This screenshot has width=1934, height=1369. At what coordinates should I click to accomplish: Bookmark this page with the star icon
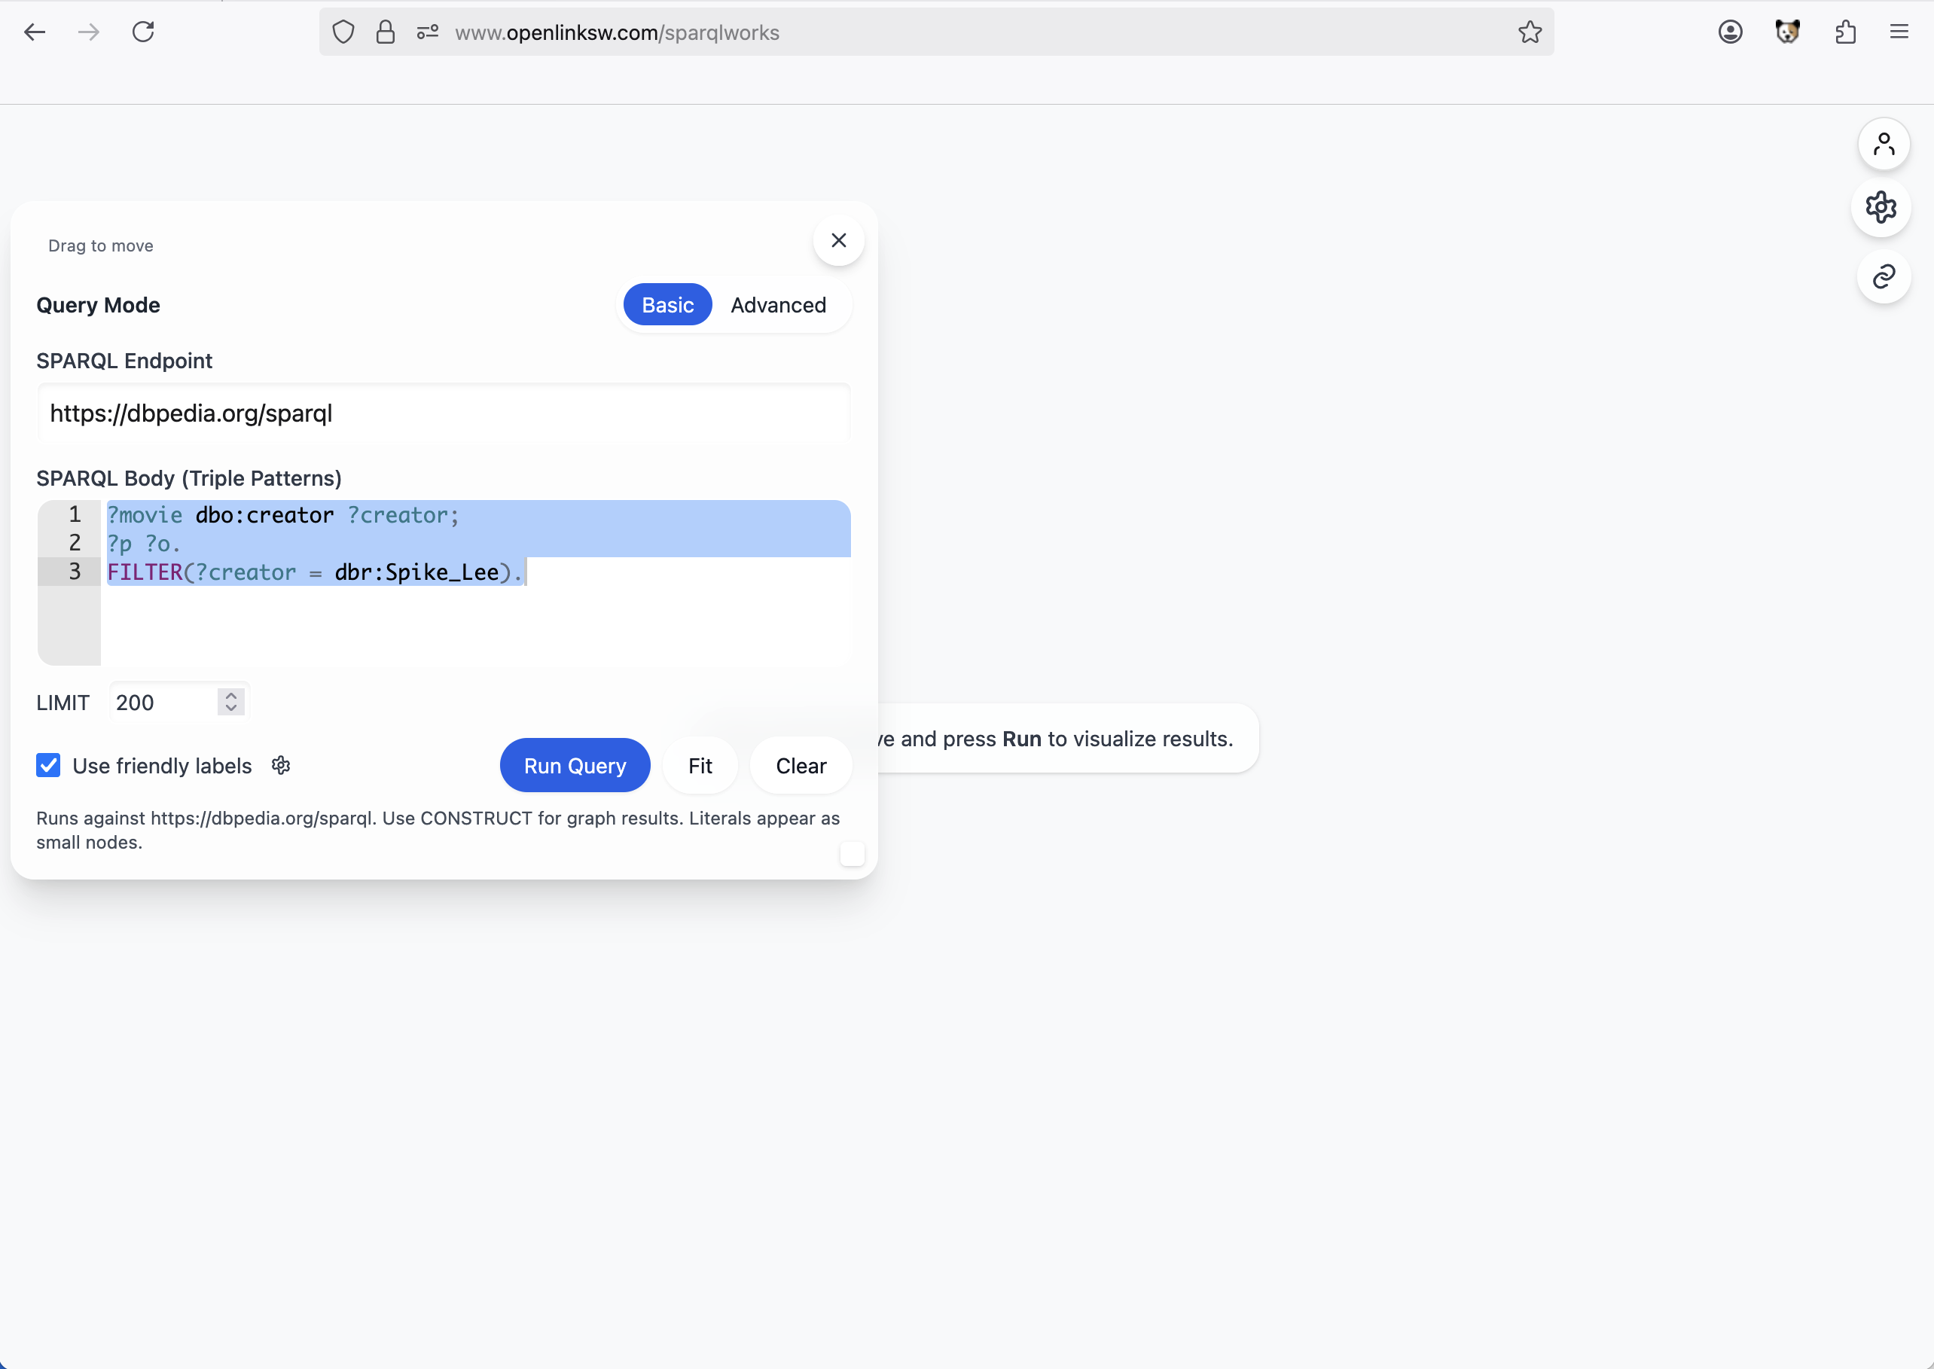point(1530,33)
